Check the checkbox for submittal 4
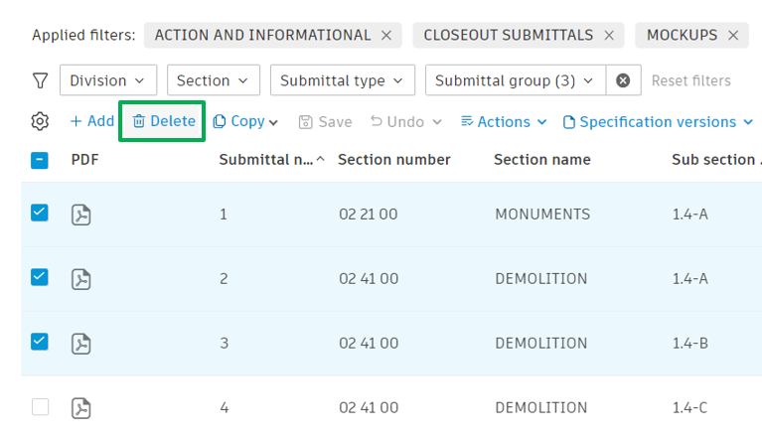Screen dimensions: 762x436 (40, 406)
